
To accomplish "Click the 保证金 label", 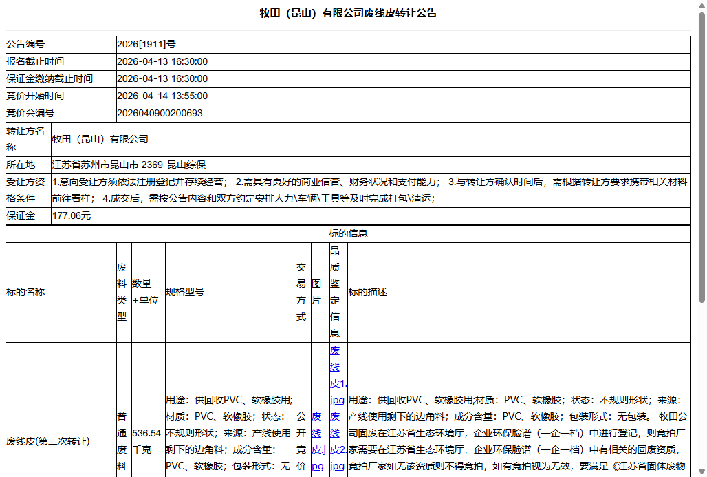I will (21, 215).
